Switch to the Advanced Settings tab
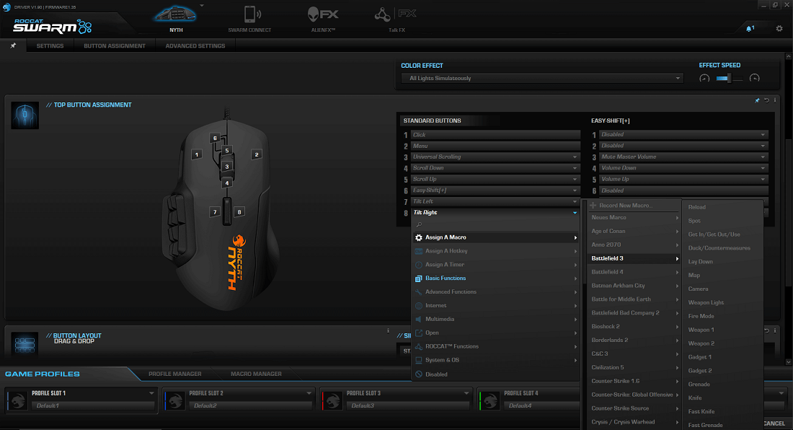The image size is (793, 430). click(195, 46)
